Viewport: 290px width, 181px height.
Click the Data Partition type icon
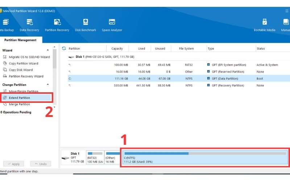pos(208,78)
